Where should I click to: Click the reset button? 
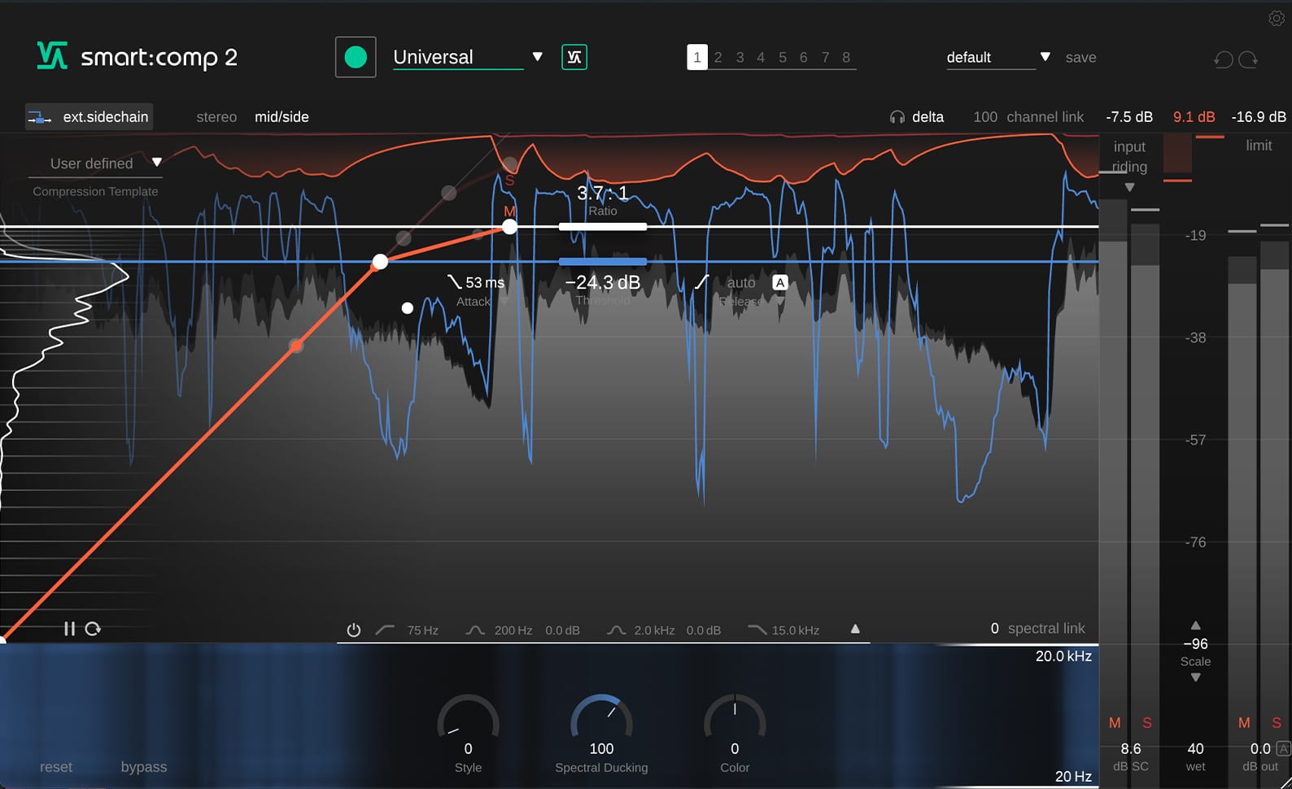tap(56, 767)
